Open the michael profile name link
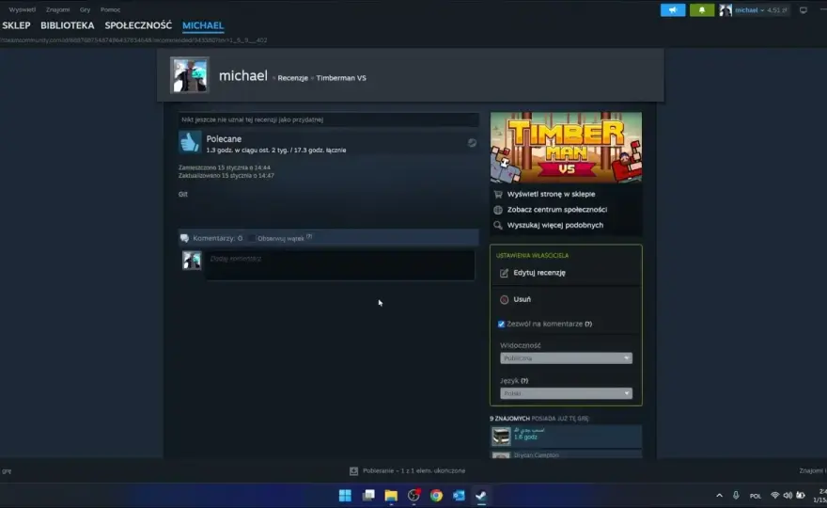 point(243,75)
